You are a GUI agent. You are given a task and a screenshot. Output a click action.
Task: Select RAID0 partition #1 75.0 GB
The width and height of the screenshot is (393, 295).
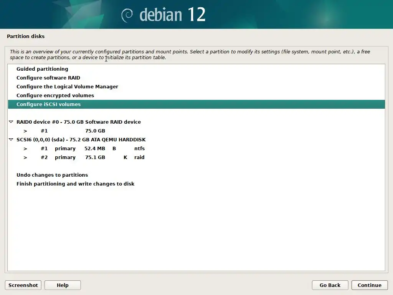coord(196,131)
